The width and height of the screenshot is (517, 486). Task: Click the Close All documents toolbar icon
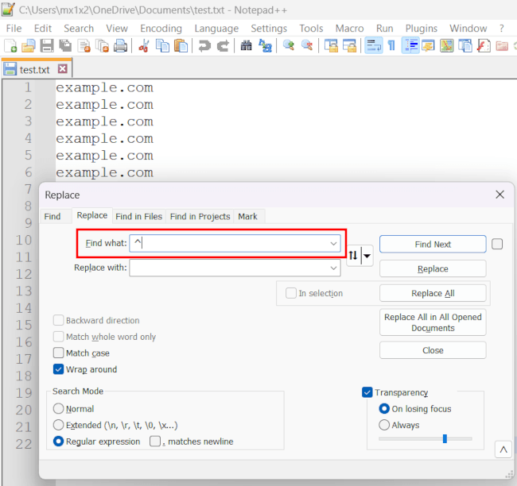(103, 46)
